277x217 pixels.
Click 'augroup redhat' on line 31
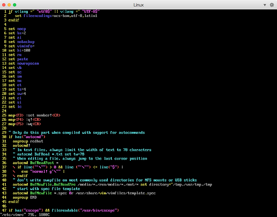point(28,141)
